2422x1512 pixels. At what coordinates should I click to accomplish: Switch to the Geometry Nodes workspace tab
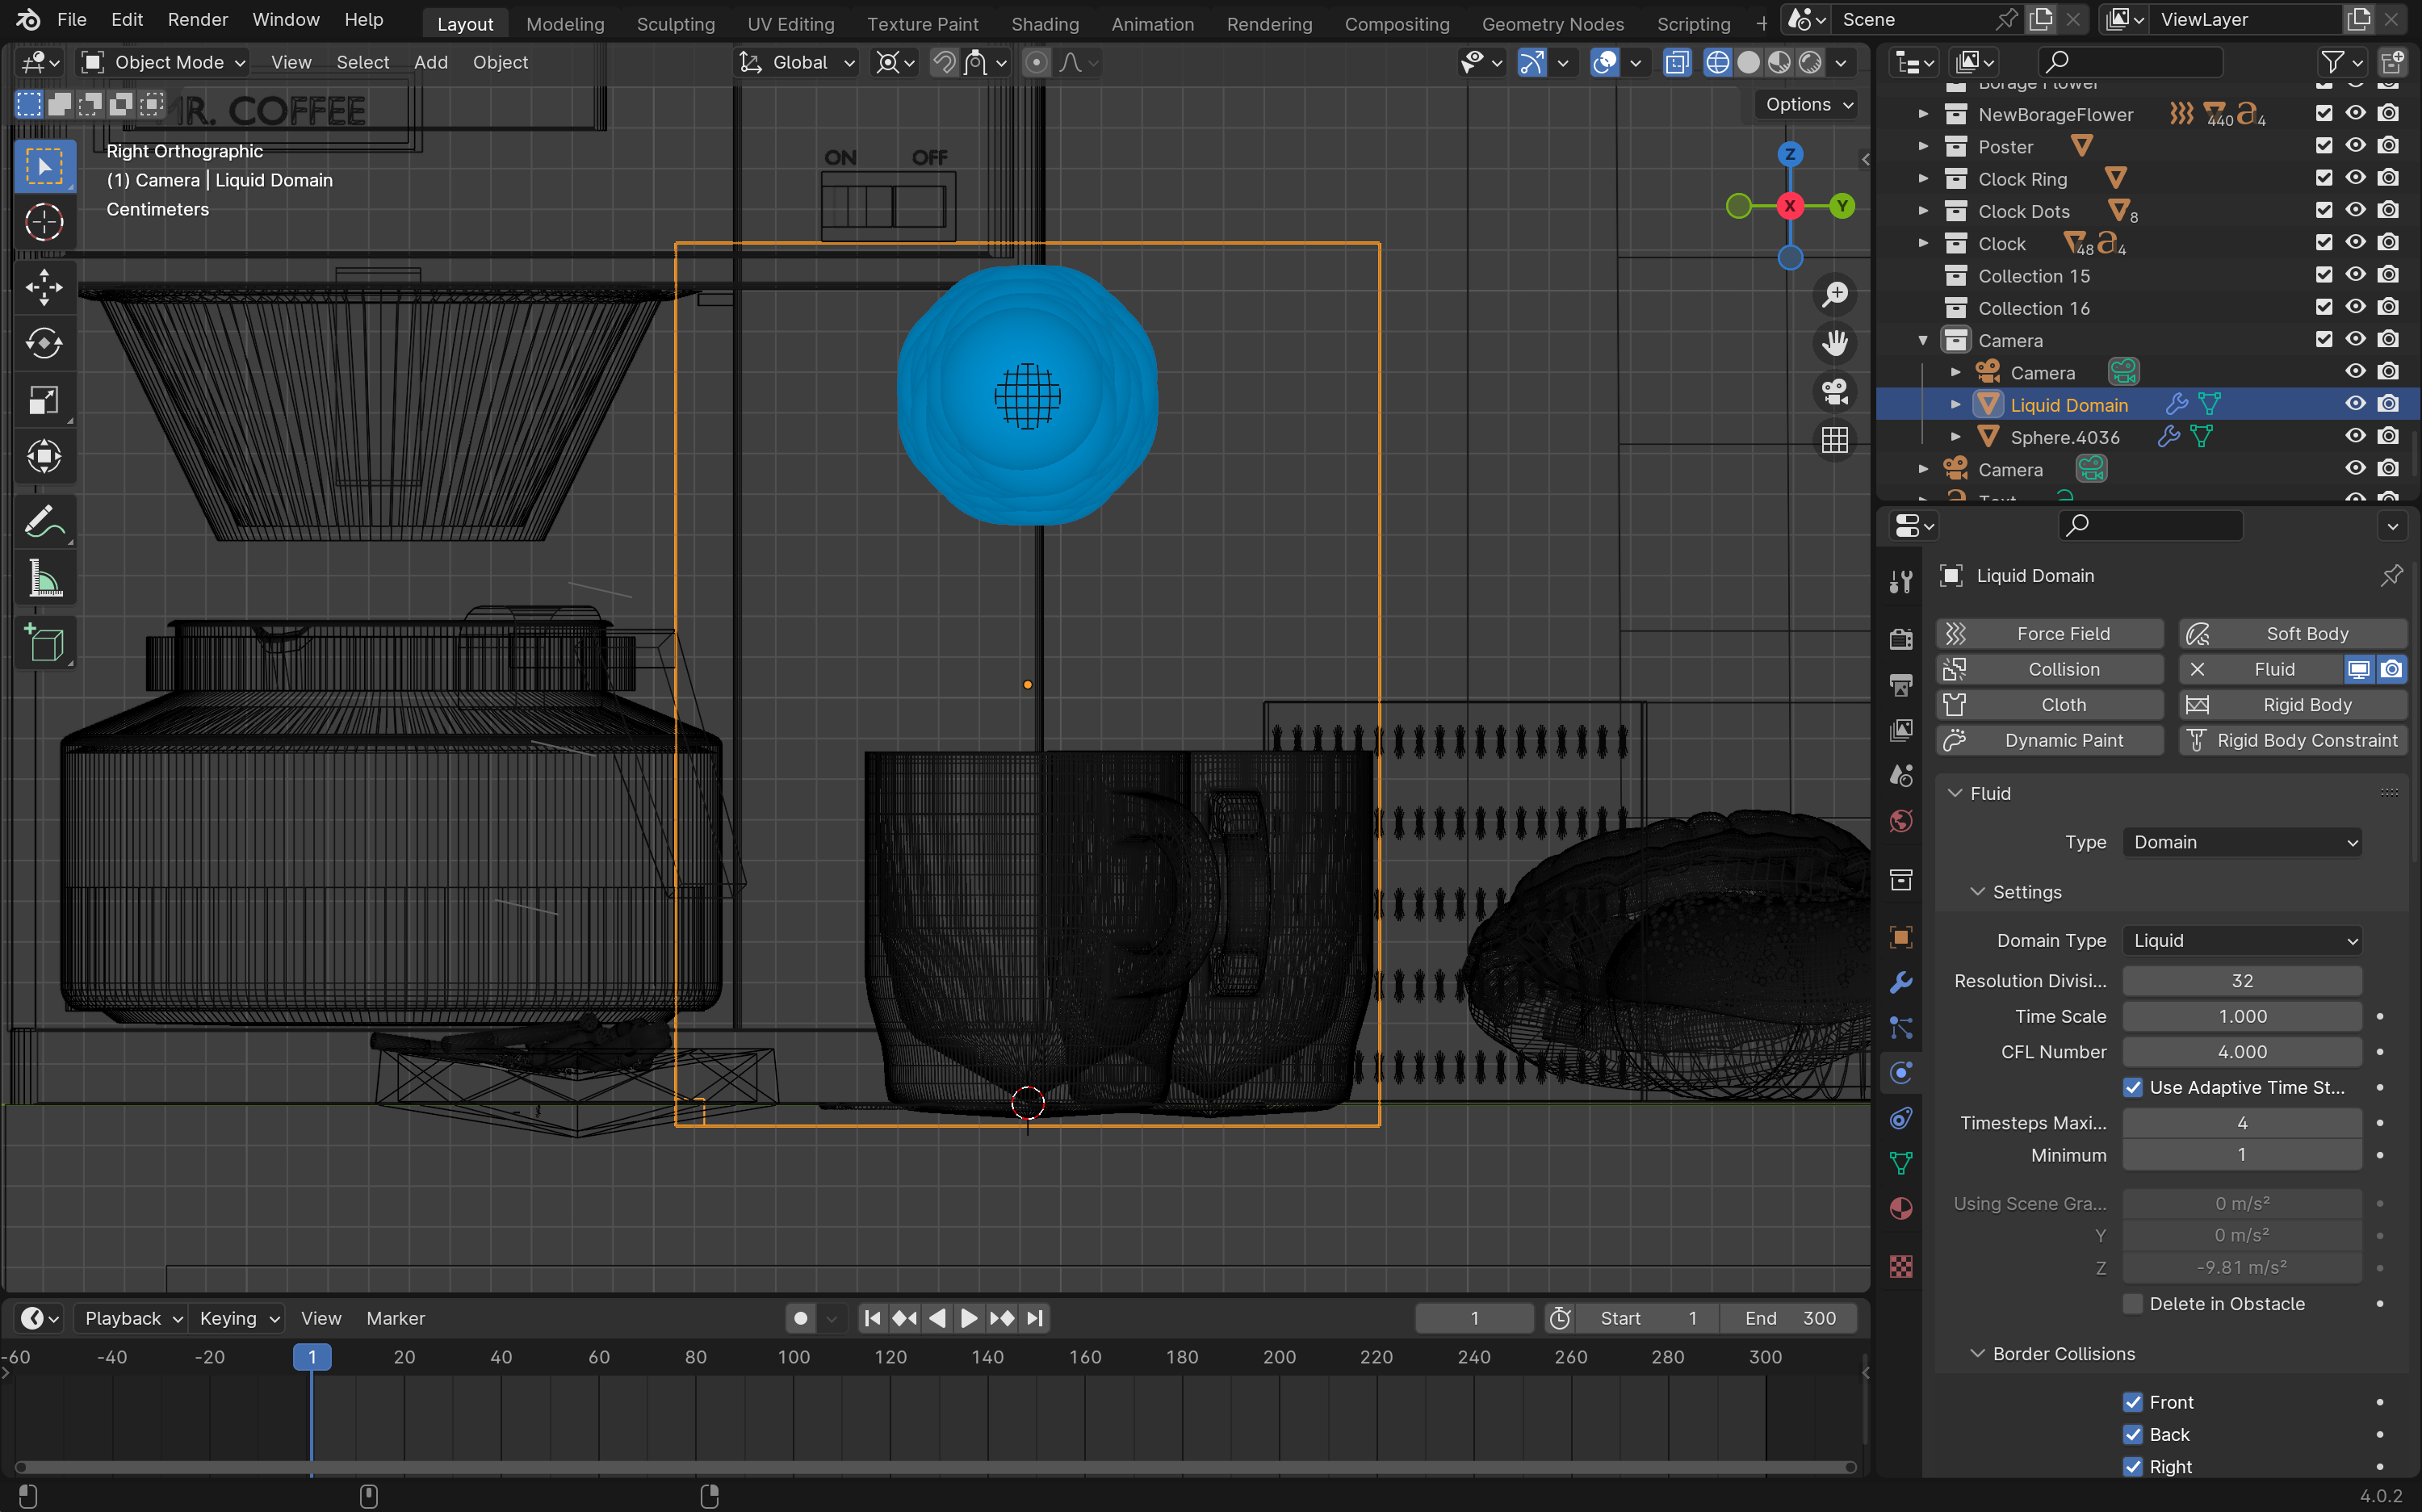(x=1552, y=23)
